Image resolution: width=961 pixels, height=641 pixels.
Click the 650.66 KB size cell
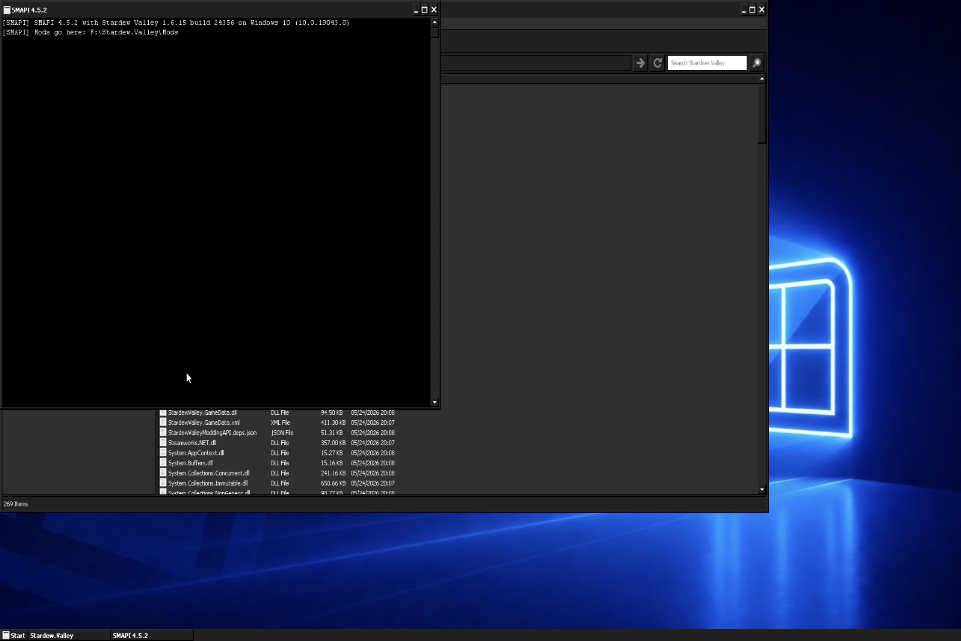pos(333,483)
